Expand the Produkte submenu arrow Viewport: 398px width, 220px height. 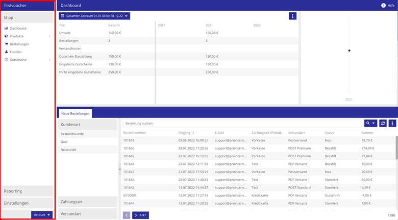[49, 36]
